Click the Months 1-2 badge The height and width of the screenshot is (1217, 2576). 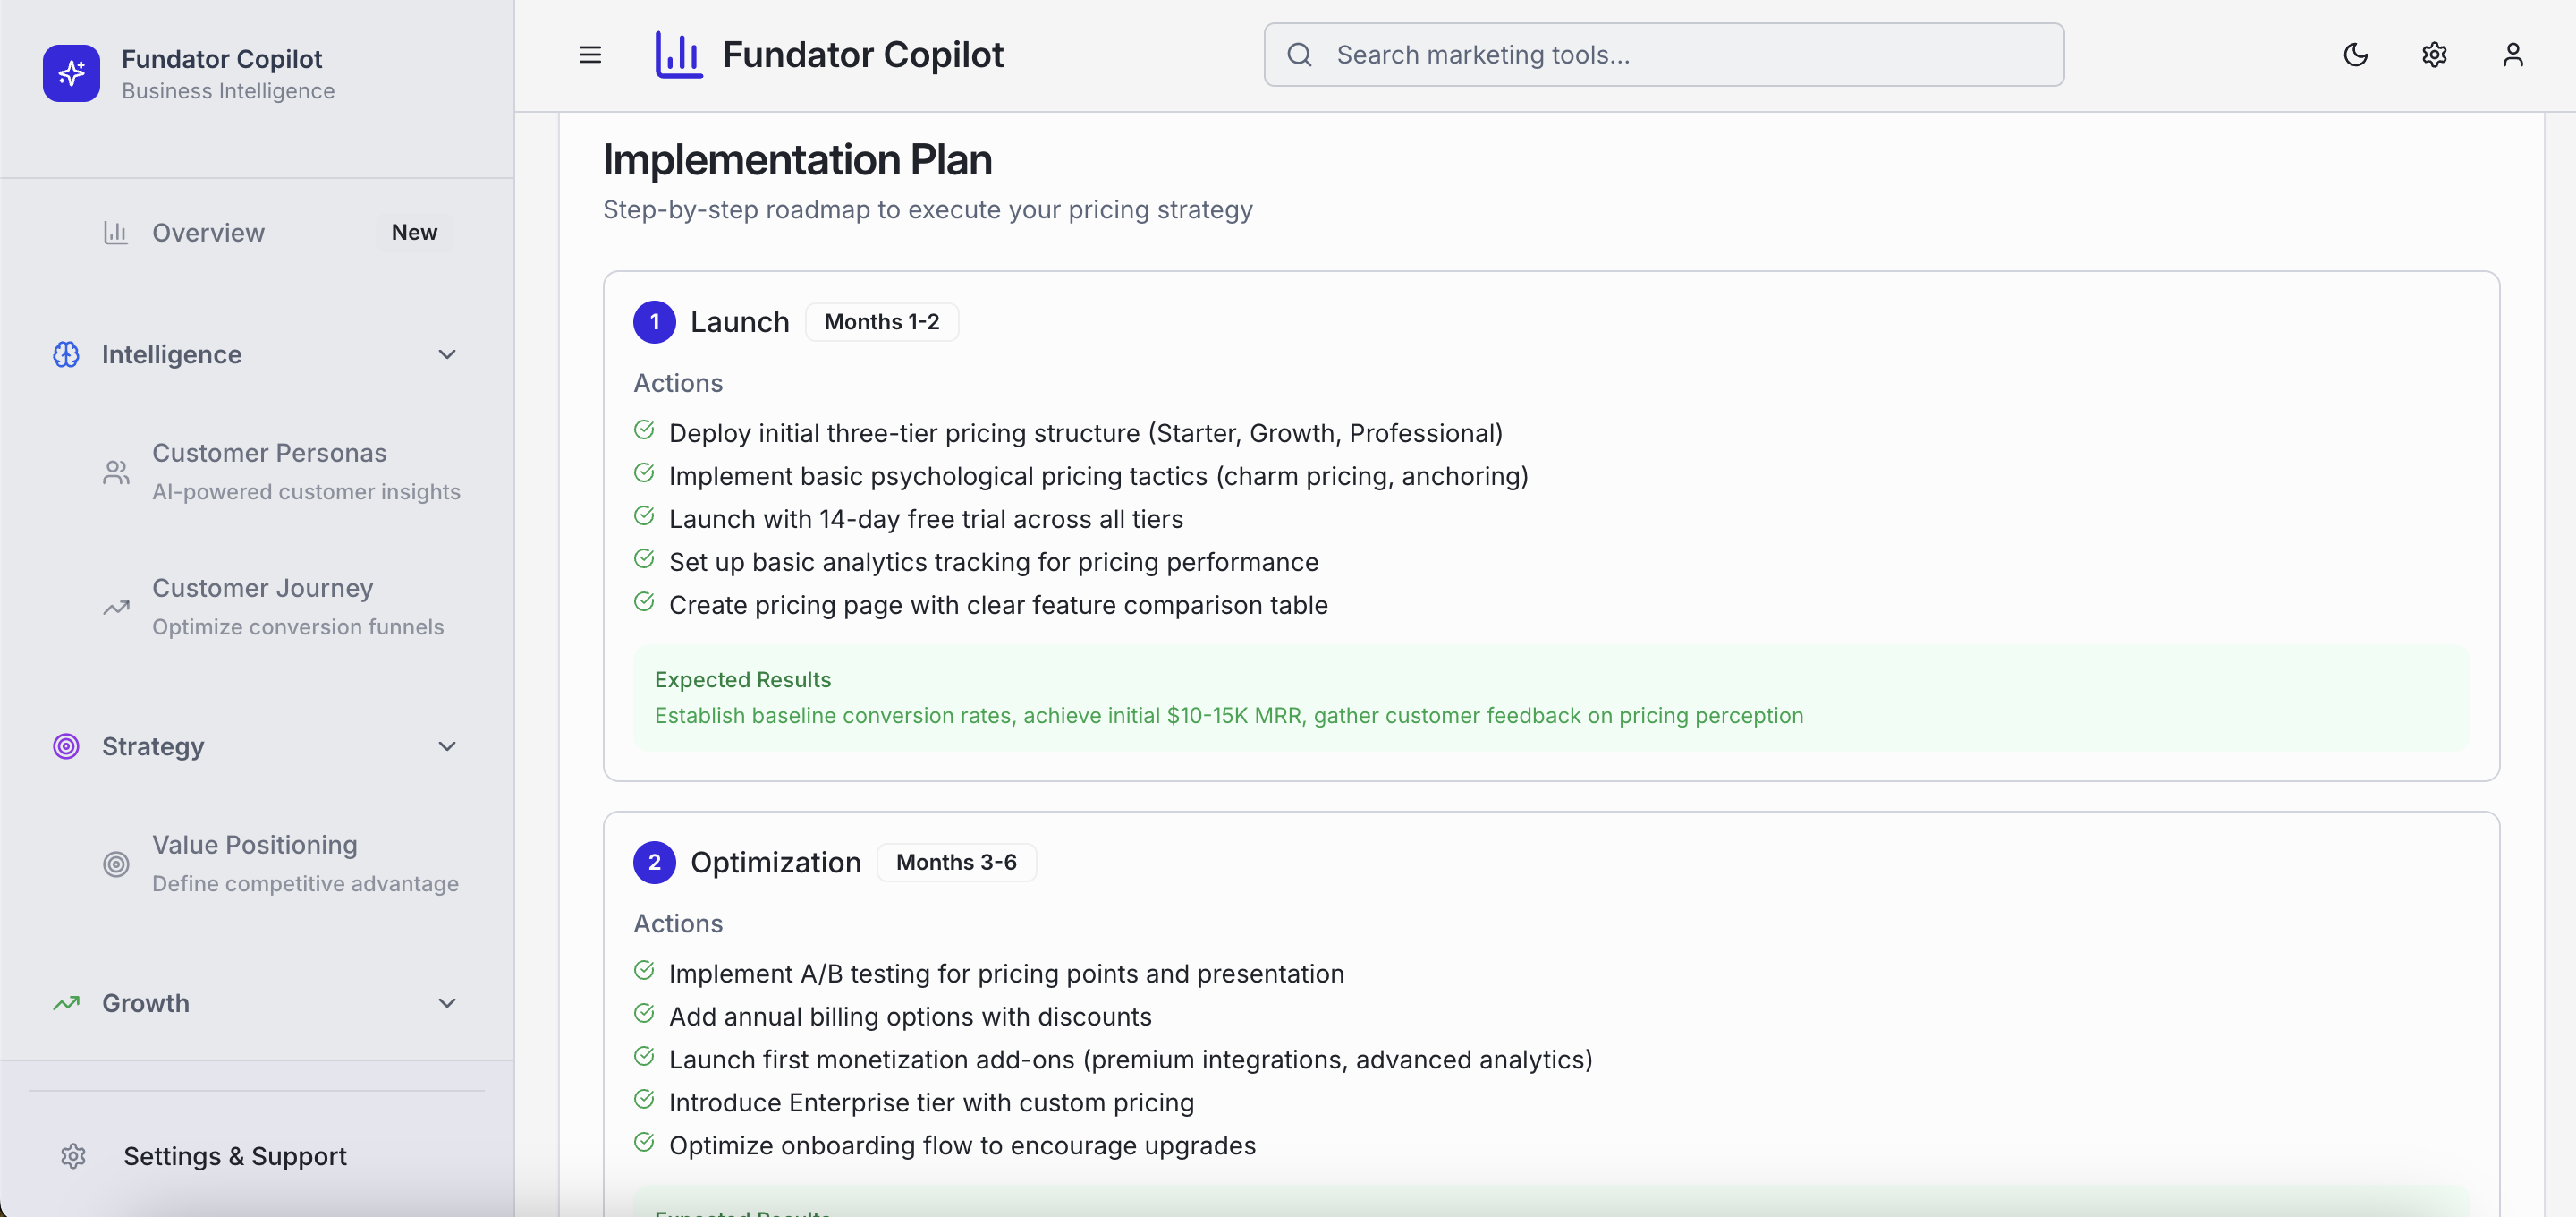[x=882, y=322]
